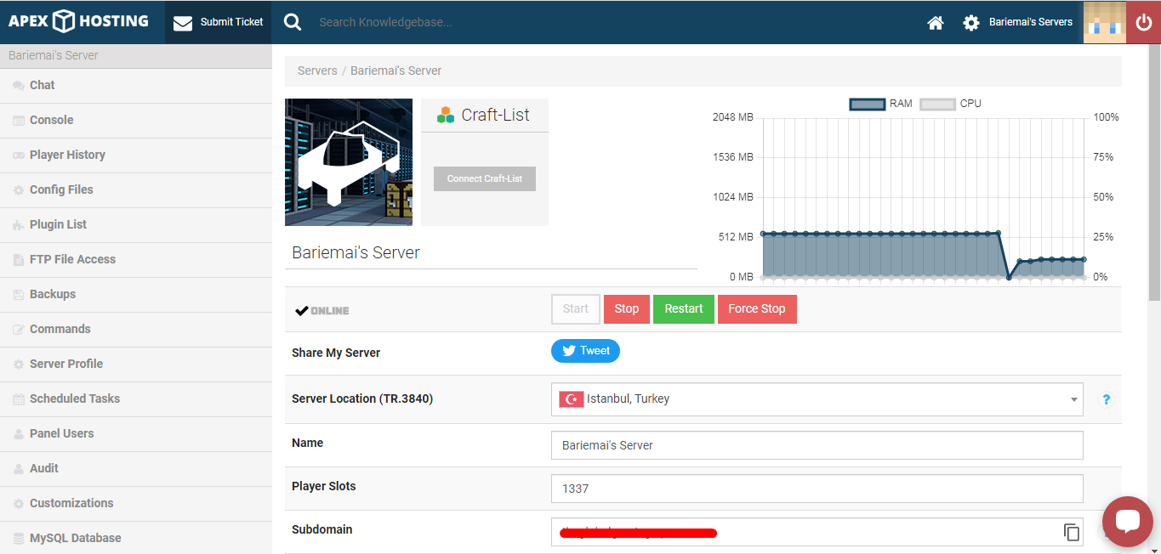
Task: Click the red power logout icon
Action: click(x=1143, y=22)
